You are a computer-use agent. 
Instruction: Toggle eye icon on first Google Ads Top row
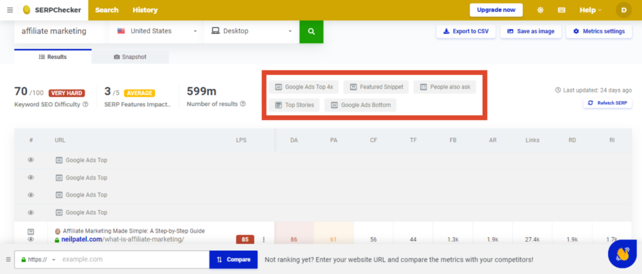tap(31, 160)
